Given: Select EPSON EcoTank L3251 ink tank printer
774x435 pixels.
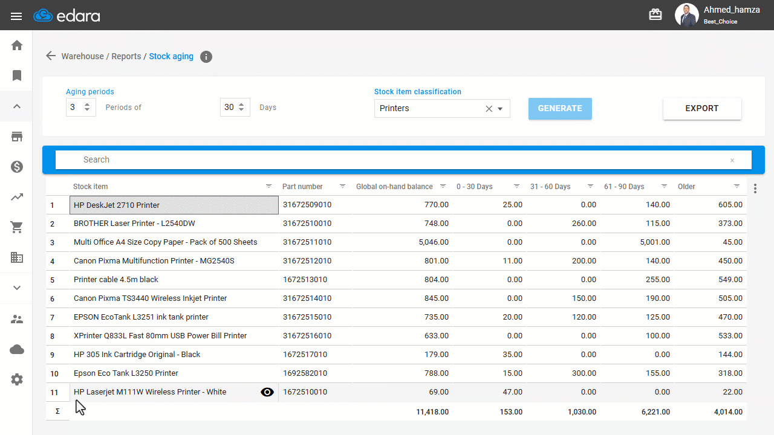Looking at the screenshot, I should click(x=174, y=317).
